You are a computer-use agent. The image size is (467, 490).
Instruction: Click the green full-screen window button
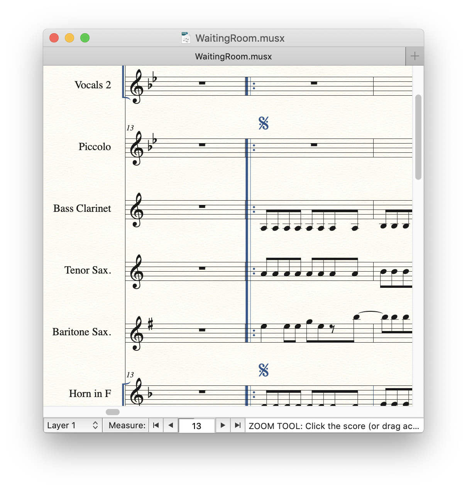(x=85, y=38)
